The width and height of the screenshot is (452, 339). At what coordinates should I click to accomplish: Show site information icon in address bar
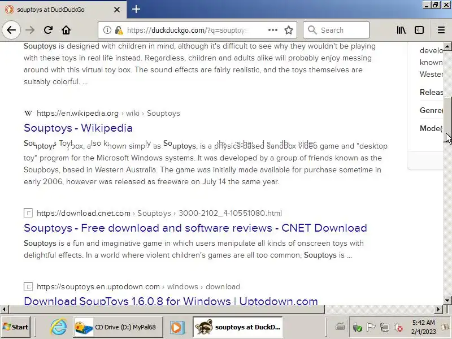[107, 30]
